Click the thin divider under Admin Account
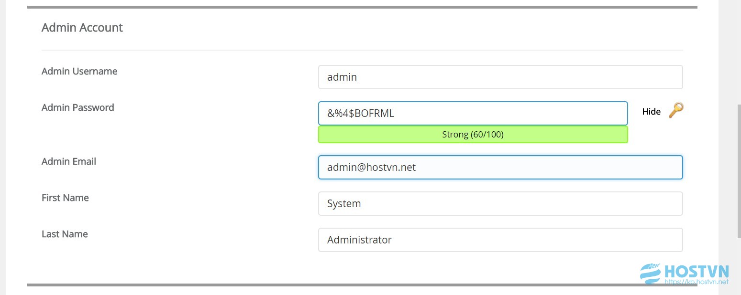The width and height of the screenshot is (741, 295). tap(362, 50)
